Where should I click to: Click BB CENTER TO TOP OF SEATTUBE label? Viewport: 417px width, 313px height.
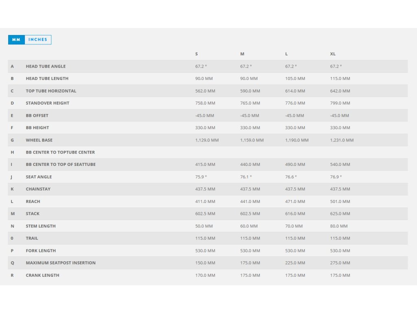pyautogui.click(x=61, y=165)
